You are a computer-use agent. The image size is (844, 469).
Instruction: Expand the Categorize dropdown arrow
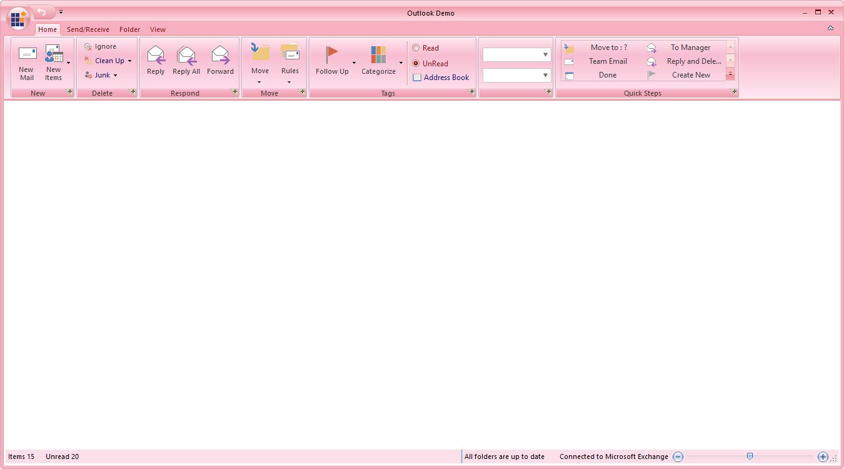(401, 63)
